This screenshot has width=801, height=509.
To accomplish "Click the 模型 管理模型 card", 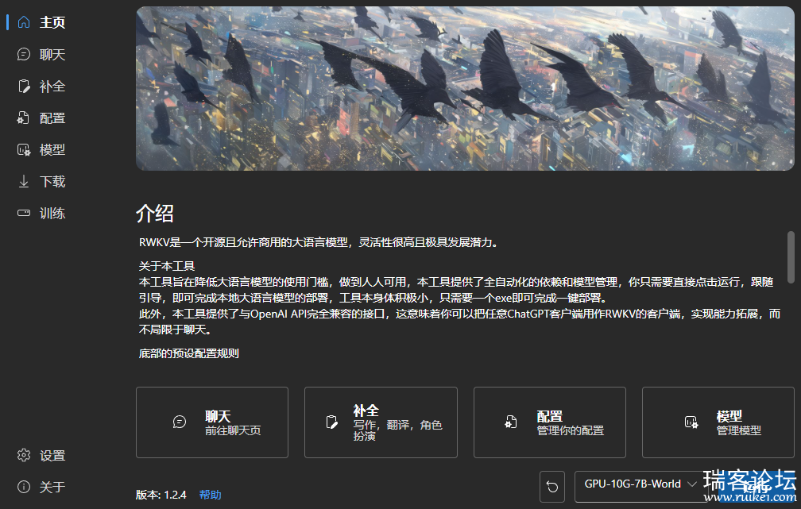I will click(x=718, y=422).
